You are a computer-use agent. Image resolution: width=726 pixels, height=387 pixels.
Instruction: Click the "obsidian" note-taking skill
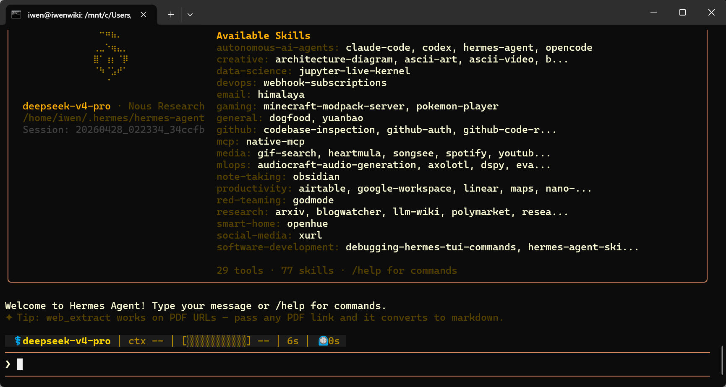tap(316, 177)
